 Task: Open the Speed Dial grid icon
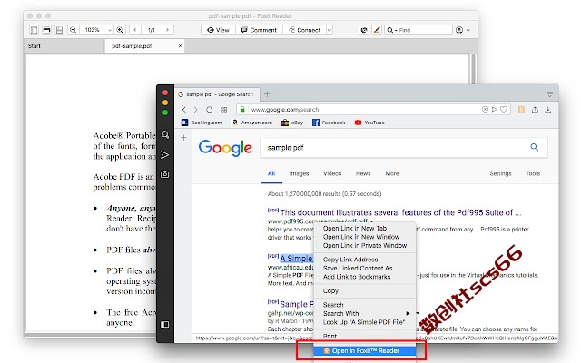(x=224, y=110)
